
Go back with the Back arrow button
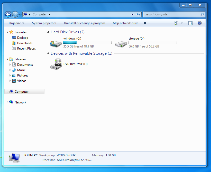click(8, 15)
